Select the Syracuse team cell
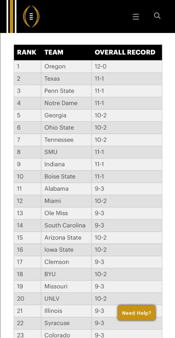175x338 pixels. tap(66, 323)
